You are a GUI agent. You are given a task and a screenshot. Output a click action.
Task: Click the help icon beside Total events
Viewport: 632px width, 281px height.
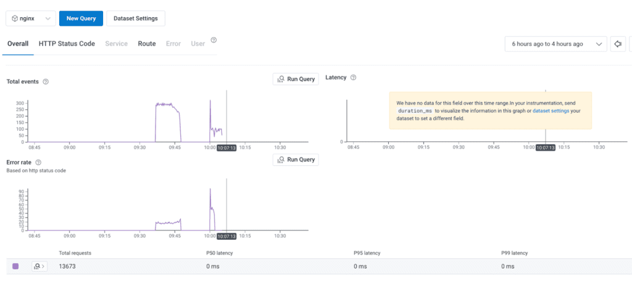pos(46,81)
